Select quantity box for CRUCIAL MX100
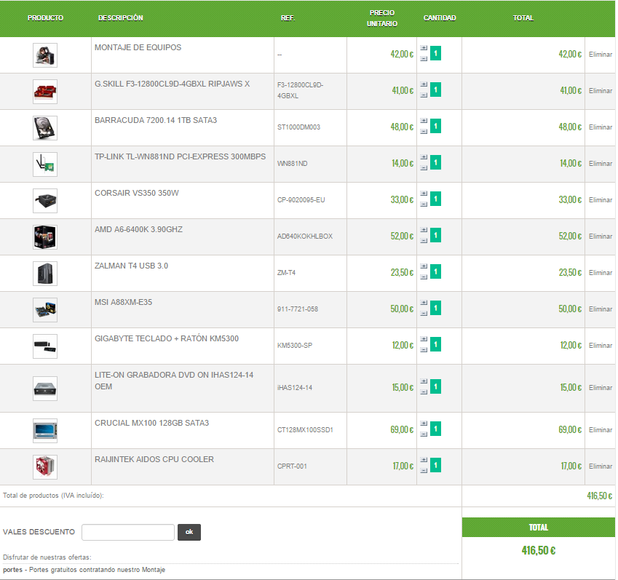 click(x=435, y=429)
